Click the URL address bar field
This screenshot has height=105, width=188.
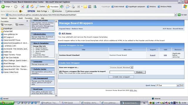pyautogui.click(x=90, y=15)
